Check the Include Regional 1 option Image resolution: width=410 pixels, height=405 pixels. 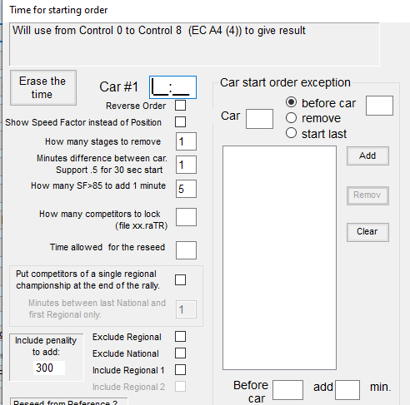(x=180, y=370)
